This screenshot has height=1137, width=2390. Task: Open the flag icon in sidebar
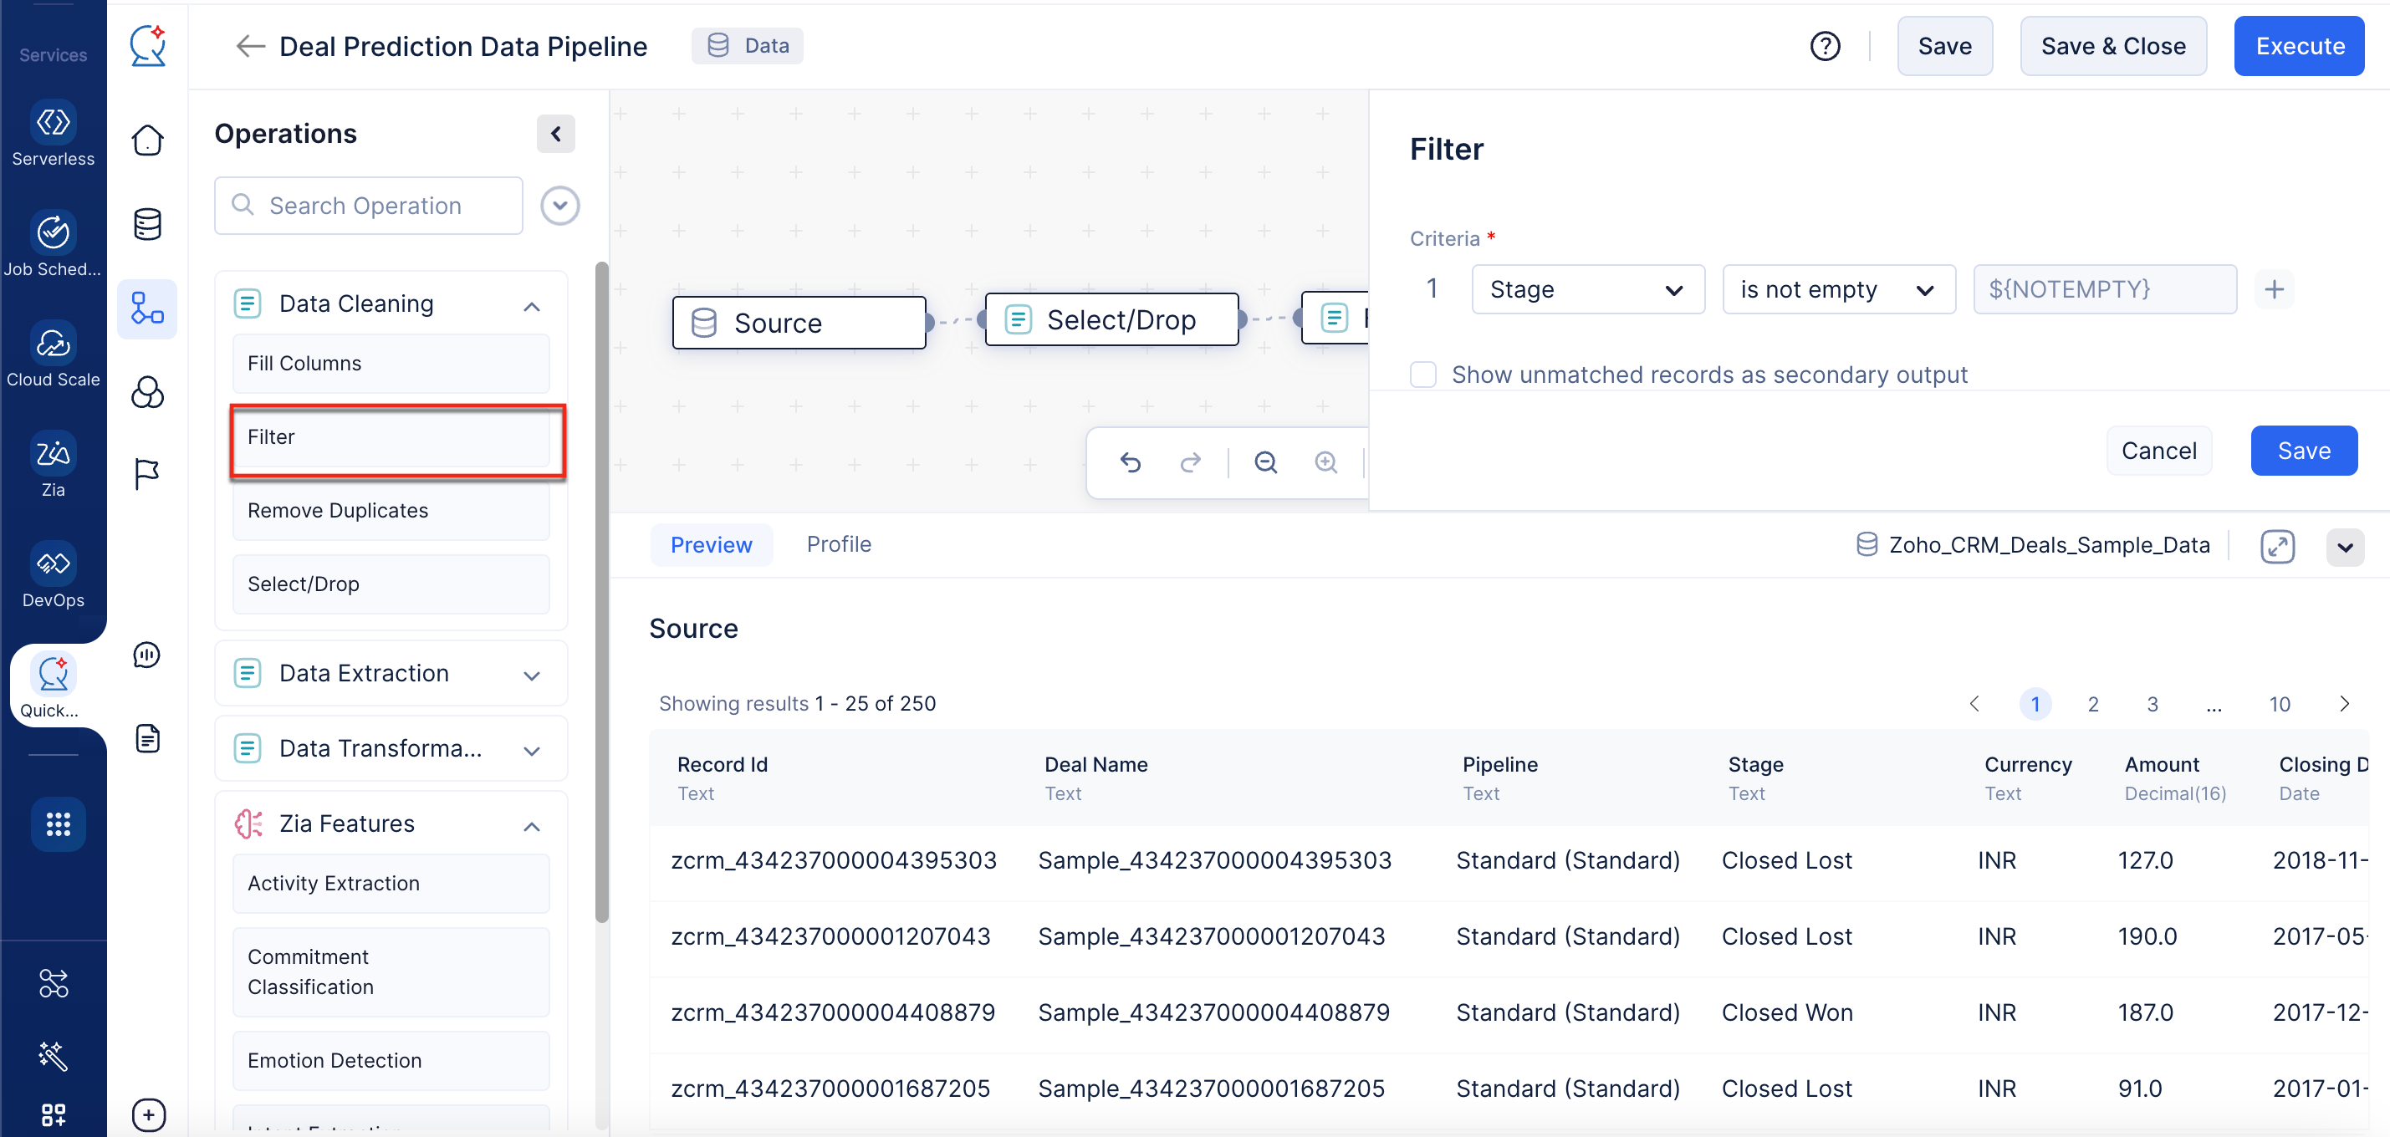pyautogui.click(x=147, y=474)
